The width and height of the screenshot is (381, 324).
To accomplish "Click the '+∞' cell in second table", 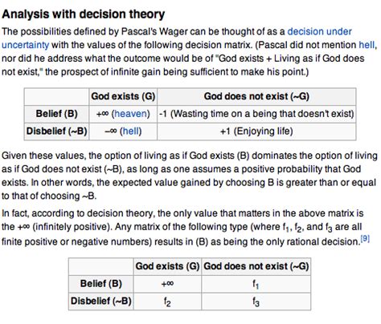I will coord(167,284).
